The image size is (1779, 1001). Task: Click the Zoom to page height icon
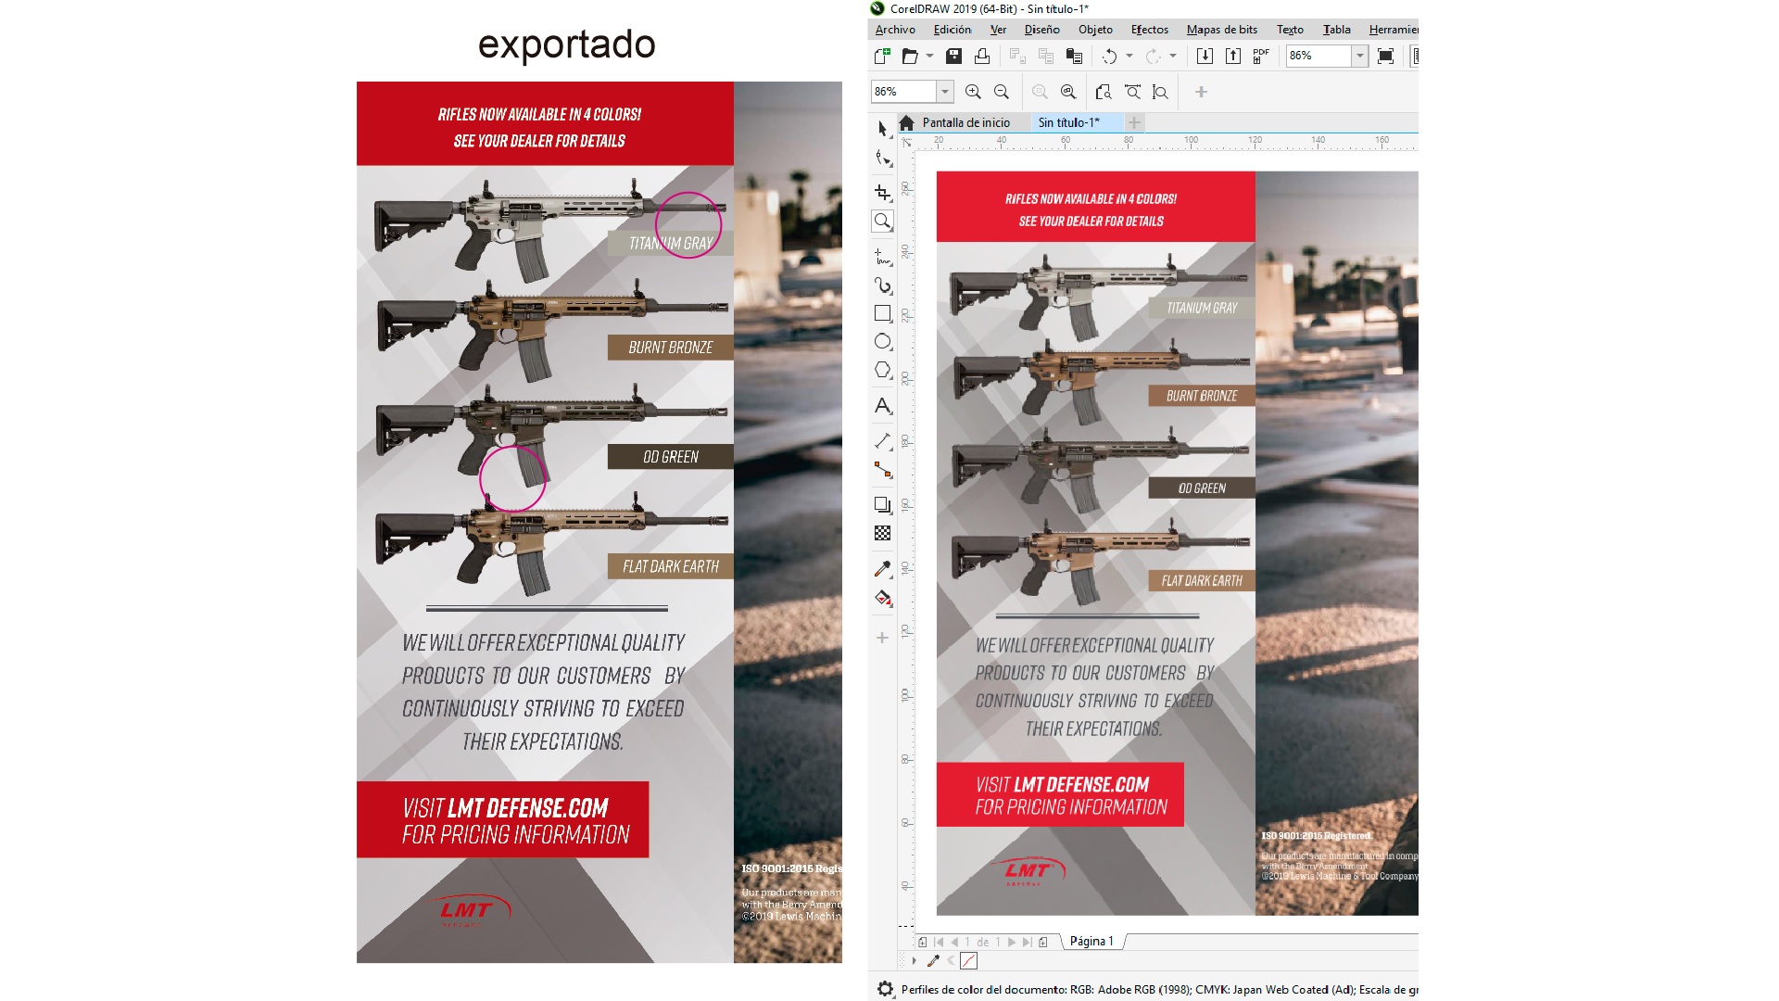[1160, 92]
